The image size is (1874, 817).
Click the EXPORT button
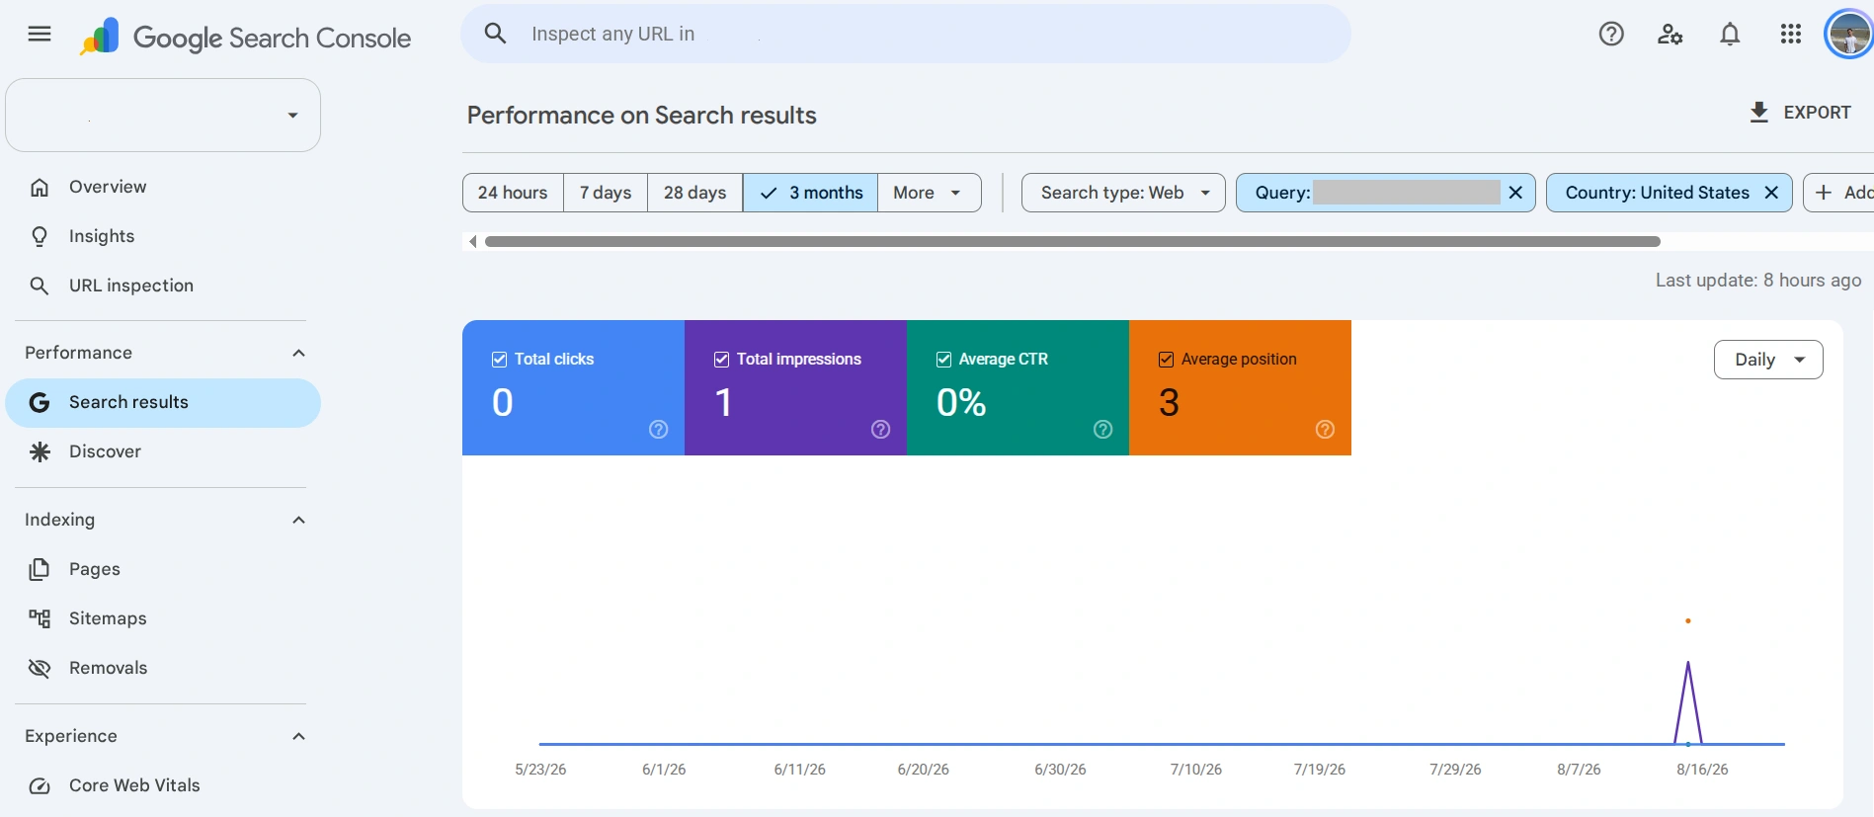tap(1800, 112)
